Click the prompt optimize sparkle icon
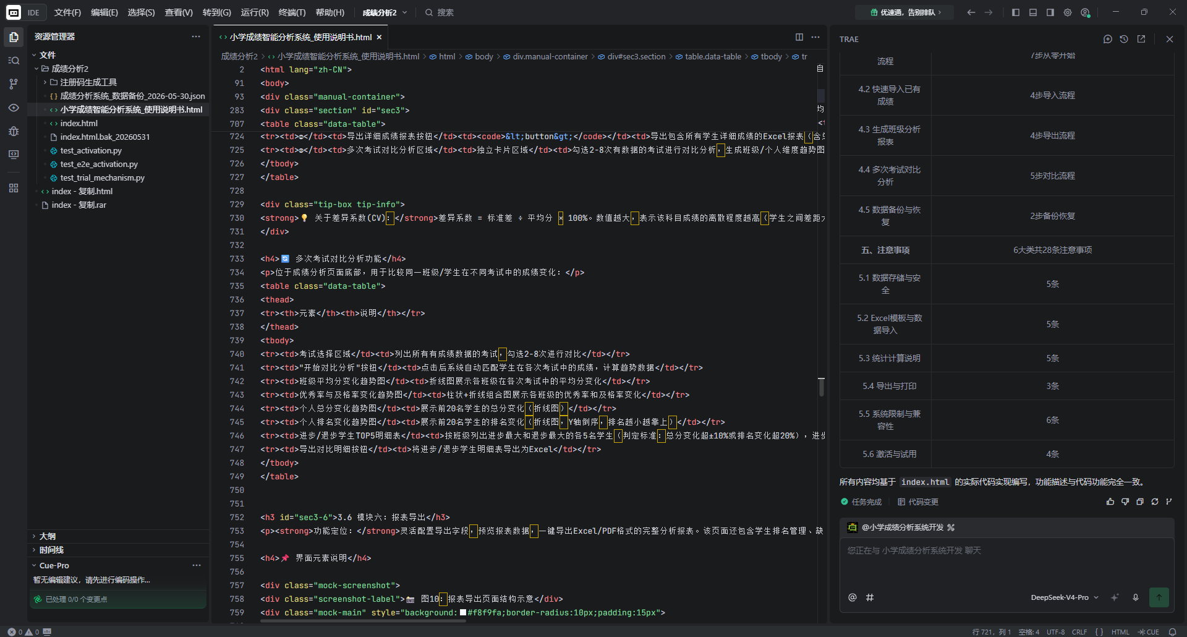The width and height of the screenshot is (1187, 637). 1115,597
